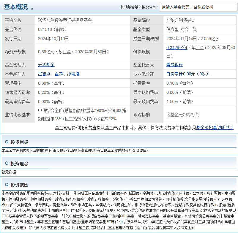Select fund code 021518（前端）

53,29
